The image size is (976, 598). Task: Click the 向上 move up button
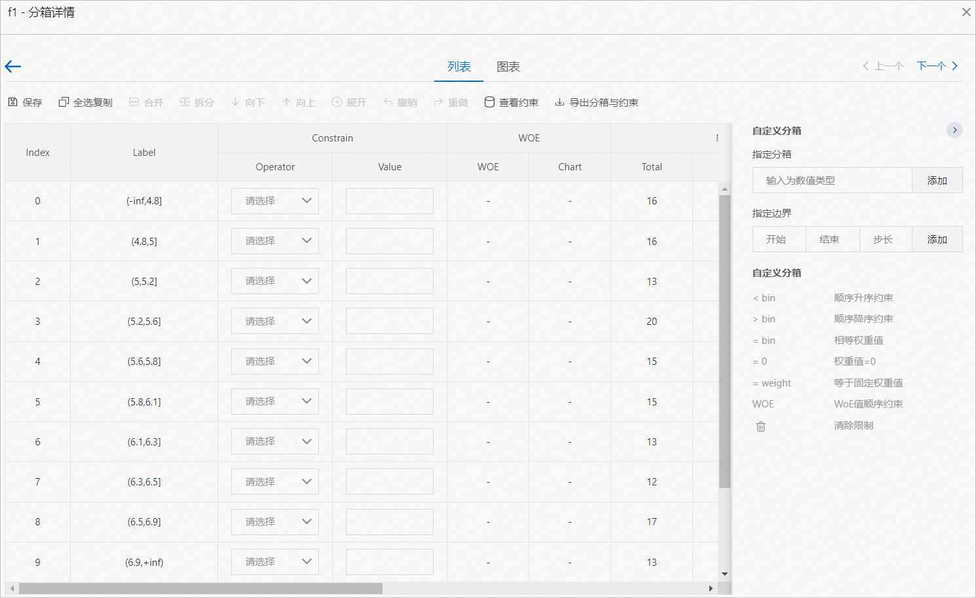click(x=299, y=102)
